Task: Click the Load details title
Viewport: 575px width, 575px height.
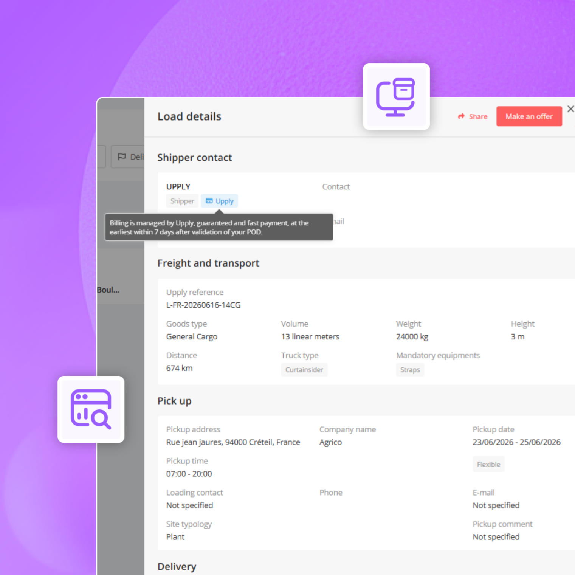Action: [189, 116]
